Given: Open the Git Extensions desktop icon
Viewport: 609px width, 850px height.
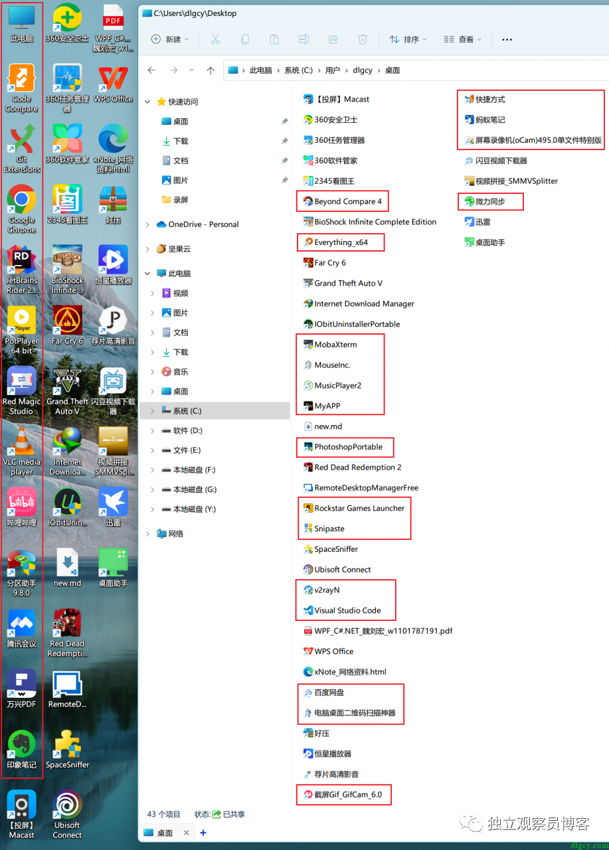Looking at the screenshot, I should [21, 148].
